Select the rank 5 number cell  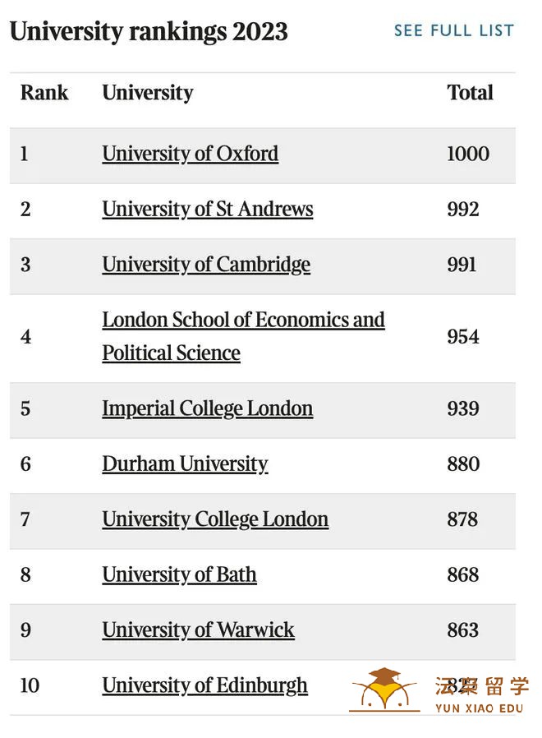point(25,408)
